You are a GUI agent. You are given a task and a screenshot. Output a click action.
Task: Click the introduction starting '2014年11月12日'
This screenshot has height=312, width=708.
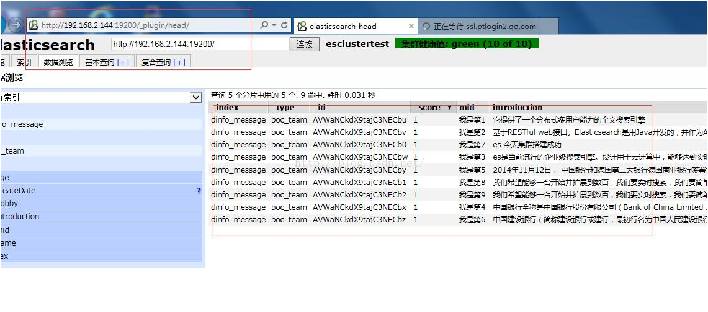[599, 170]
